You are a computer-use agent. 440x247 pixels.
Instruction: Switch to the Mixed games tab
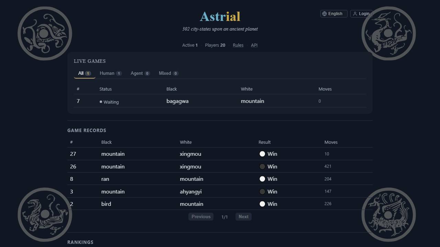pos(168,73)
